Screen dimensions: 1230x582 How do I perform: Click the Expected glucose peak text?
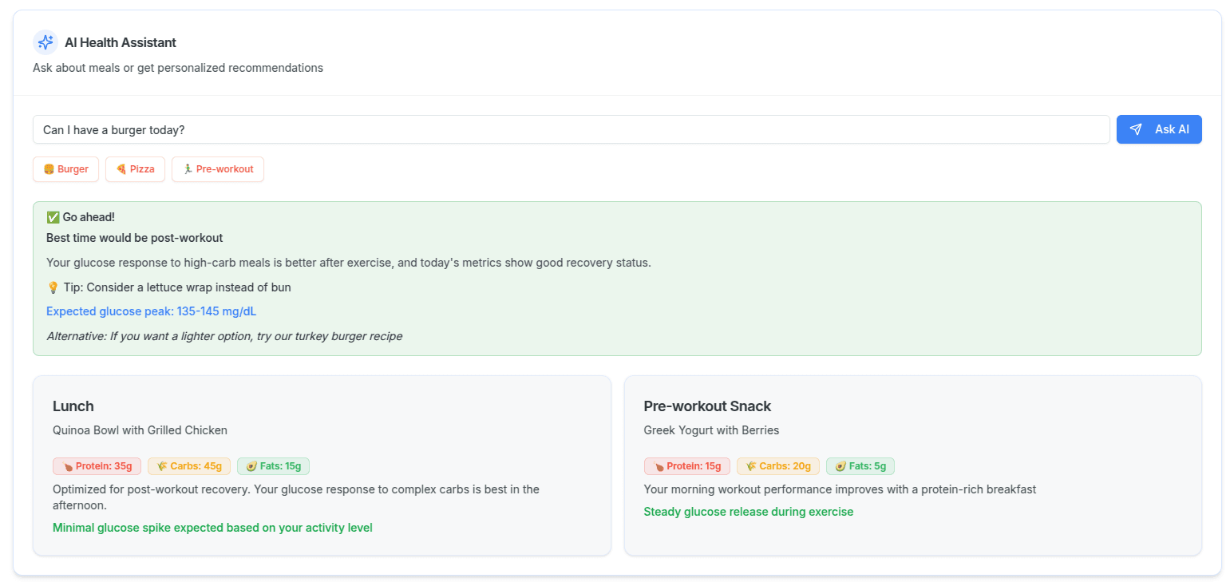pos(151,311)
